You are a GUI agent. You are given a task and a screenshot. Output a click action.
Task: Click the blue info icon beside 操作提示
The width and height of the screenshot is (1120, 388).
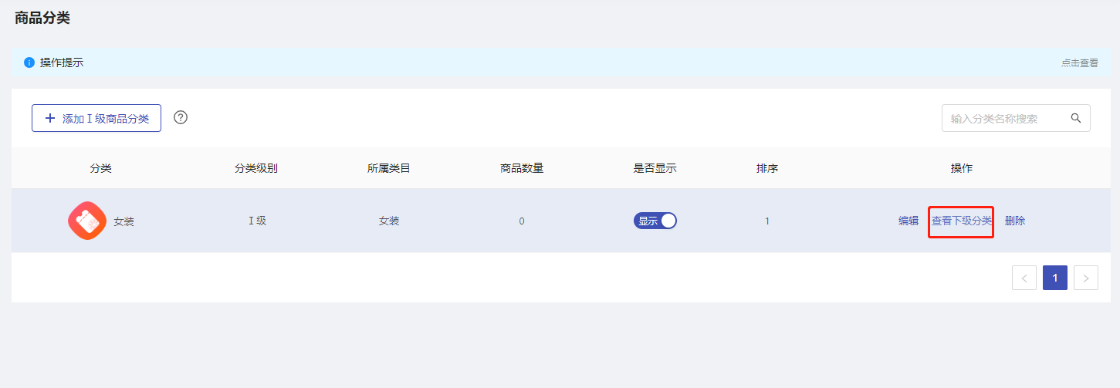[x=29, y=62]
